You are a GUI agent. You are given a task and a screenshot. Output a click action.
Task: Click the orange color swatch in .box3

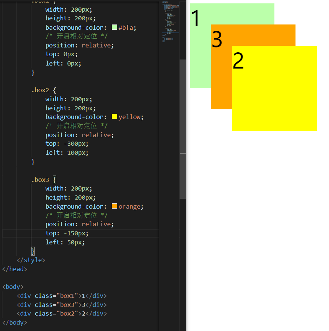(114, 206)
